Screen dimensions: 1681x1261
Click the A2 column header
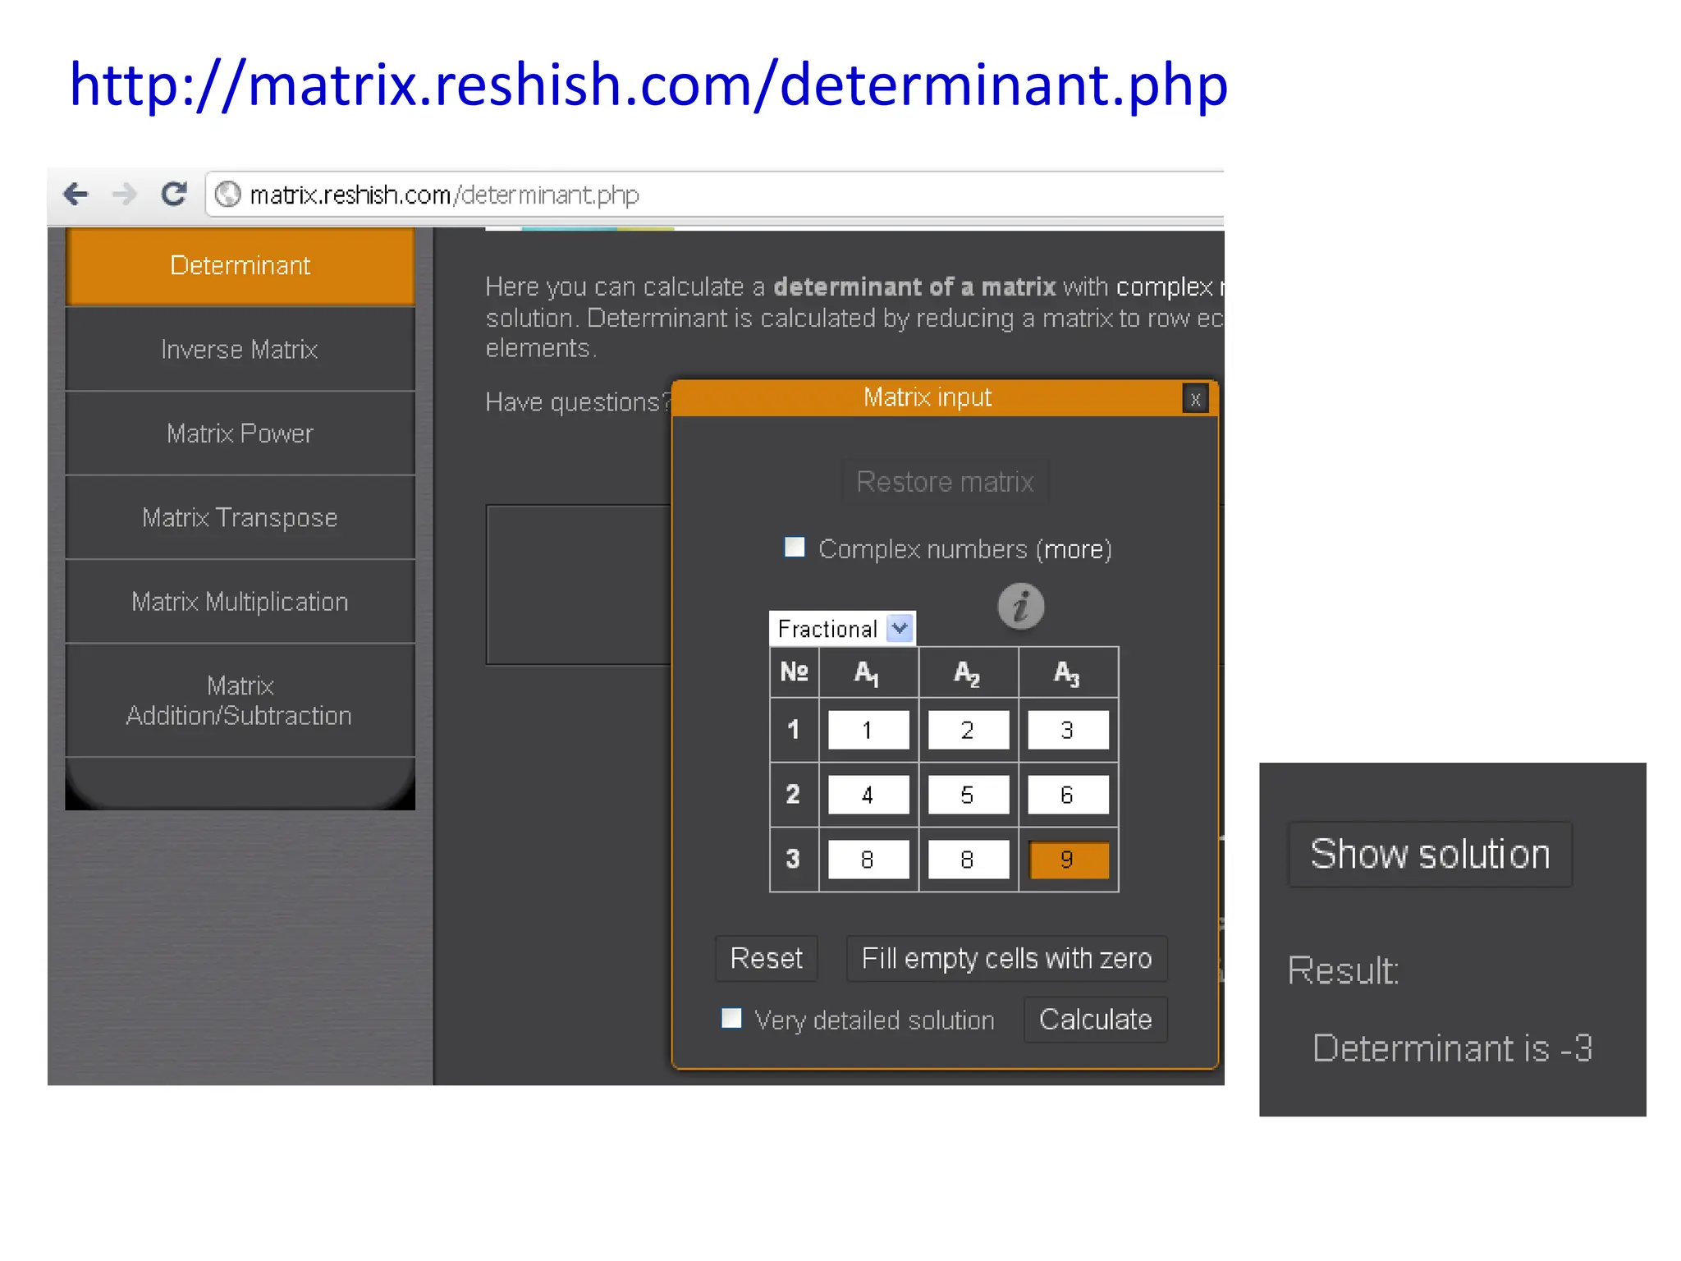tap(968, 673)
